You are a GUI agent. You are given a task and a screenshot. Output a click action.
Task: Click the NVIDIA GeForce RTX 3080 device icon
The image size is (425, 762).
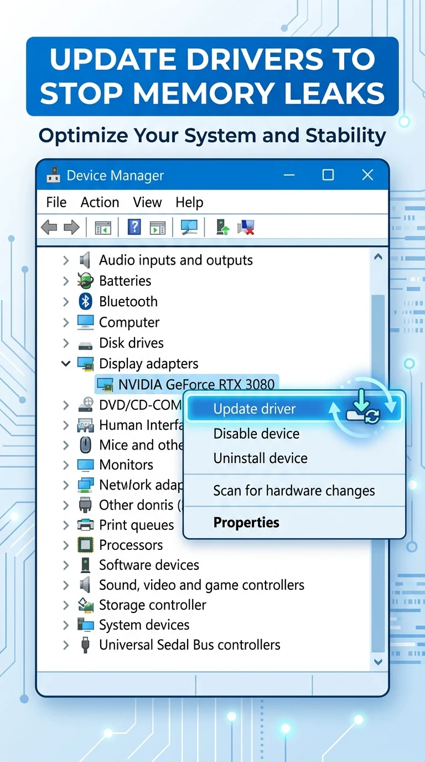[105, 384]
